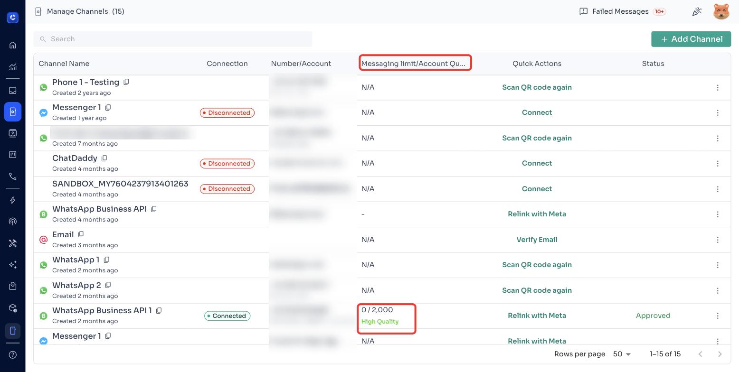The height and width of the screenshot is (372, 739).
Task: Click the Connection column header
Action: (x=227, y=64)
